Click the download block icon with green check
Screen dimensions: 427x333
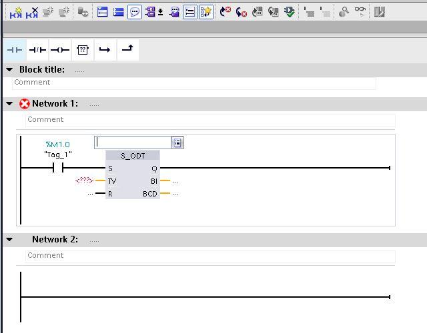click(289, 12)
